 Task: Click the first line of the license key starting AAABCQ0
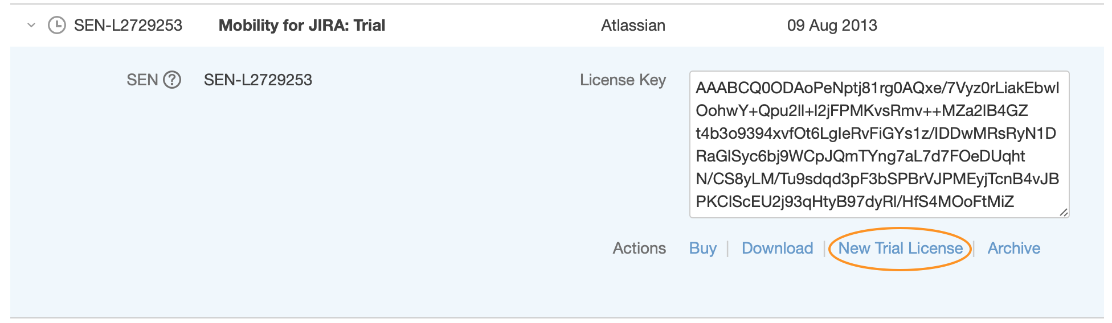[877, 88]
